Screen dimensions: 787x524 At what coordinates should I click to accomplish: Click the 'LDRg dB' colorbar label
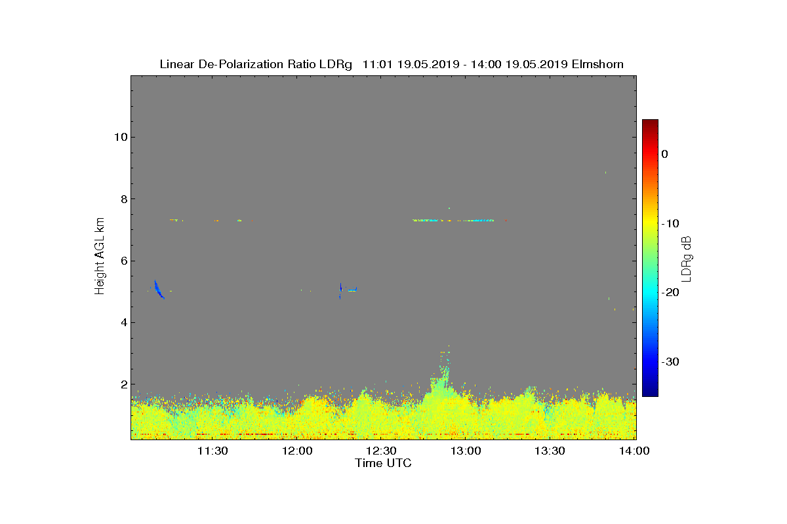(687, 258)
